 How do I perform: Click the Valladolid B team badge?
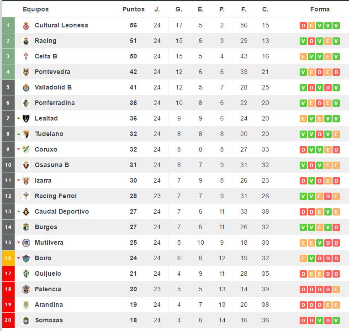(26, 88)
